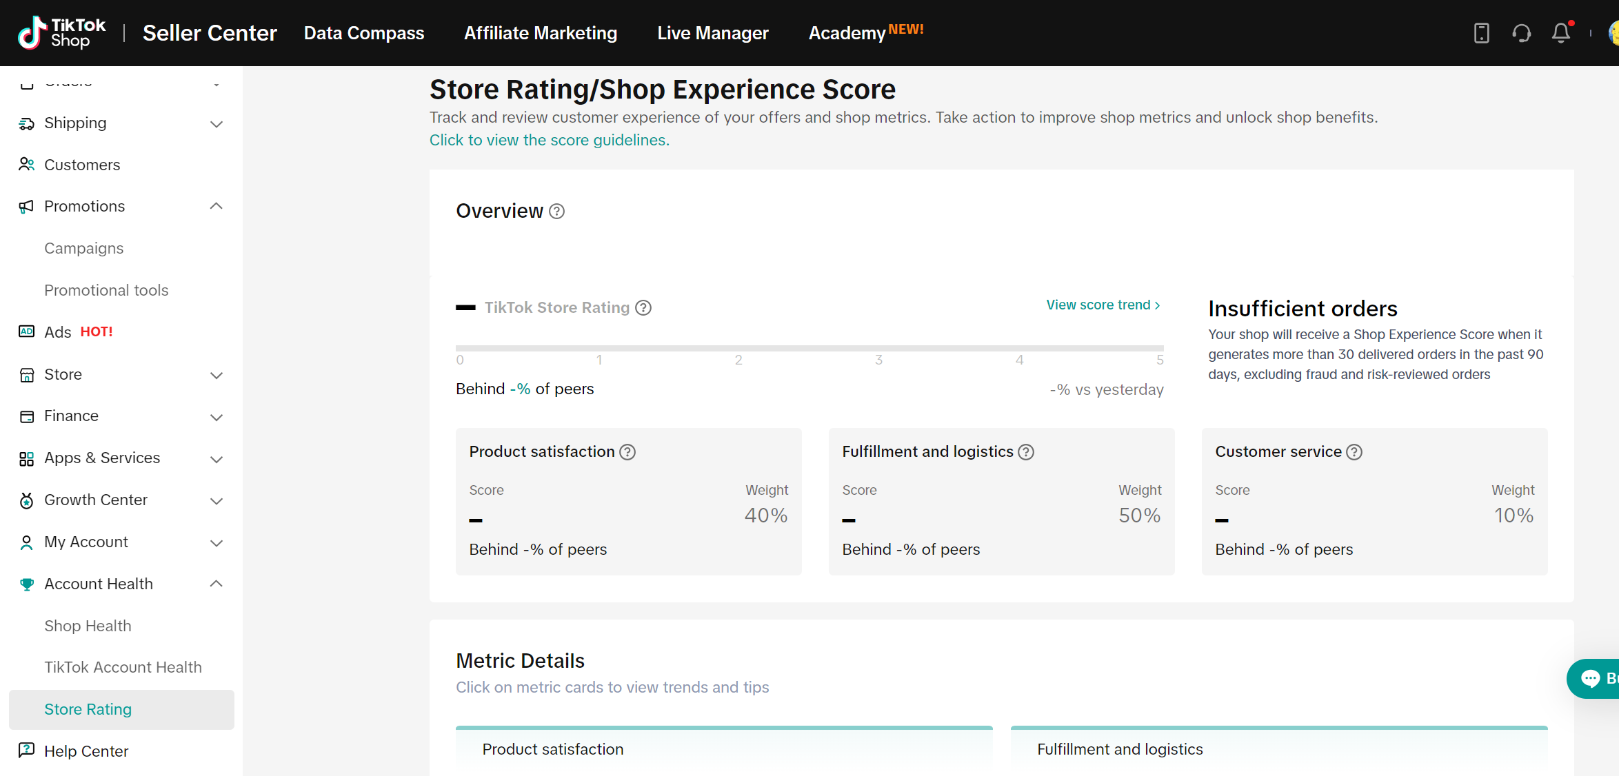Open Data Compass in top navigation
This screenshot has width=1619, height=776.
click(363, 33)
